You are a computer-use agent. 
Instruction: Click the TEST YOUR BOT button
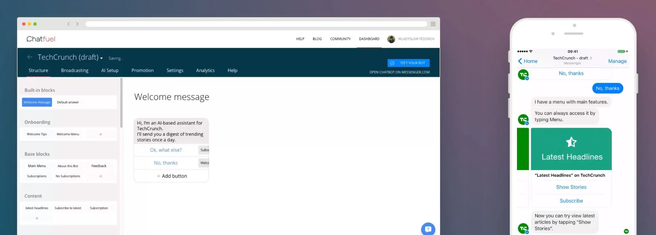[x=409, y=63]
